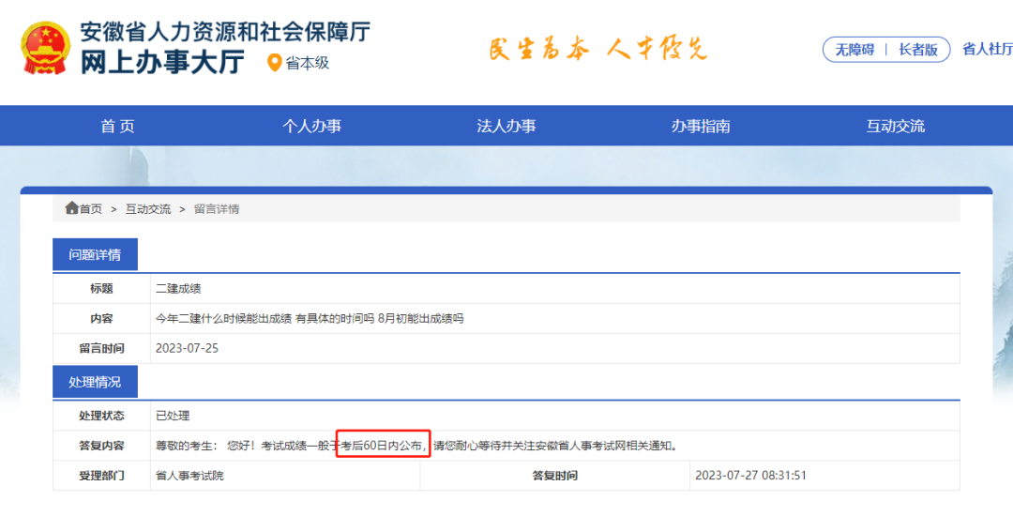1013x516 pixels.
Task: Click the red-boxed 考后60日内公布 text
Action: pos(383,446)
